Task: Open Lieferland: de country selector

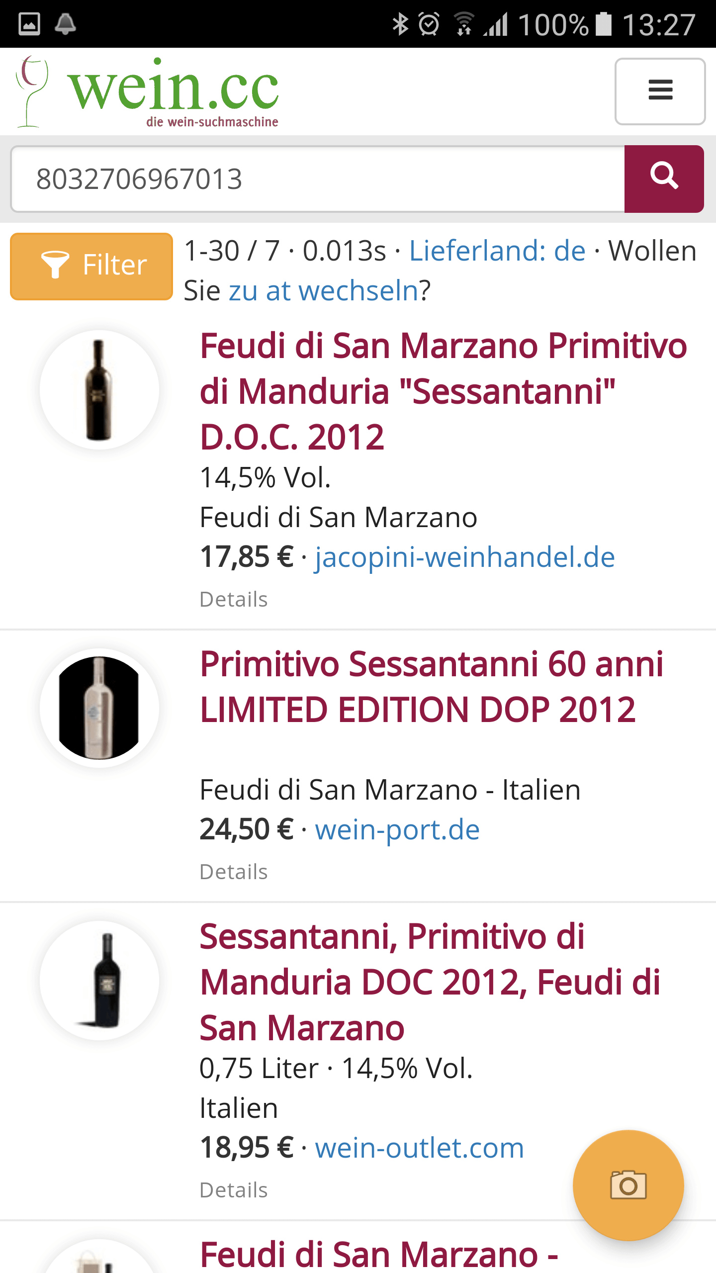Action: coord(497,250)
